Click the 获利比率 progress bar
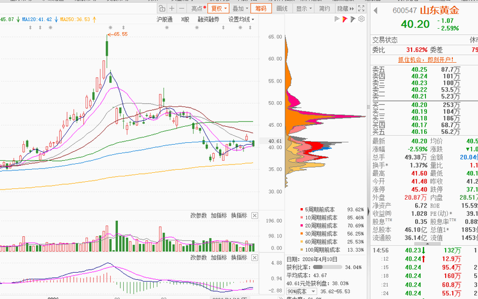The image size is (478, 299). 327,267
